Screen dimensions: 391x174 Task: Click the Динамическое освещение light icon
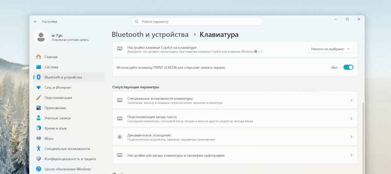[120, 137]
